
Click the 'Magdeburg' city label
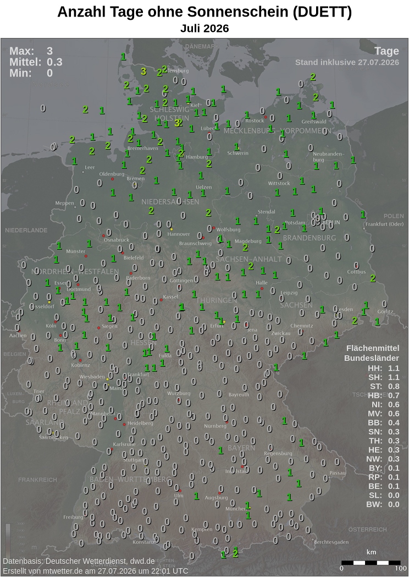click(248, 241)
